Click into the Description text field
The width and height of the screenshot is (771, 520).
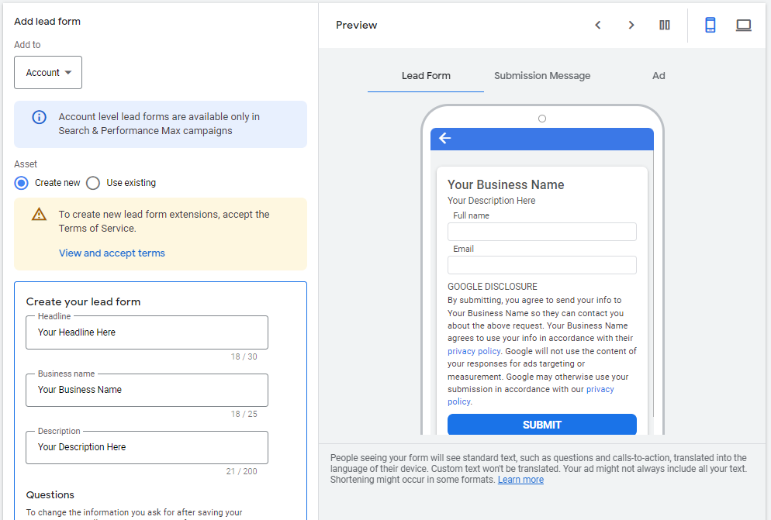(147, 447)
